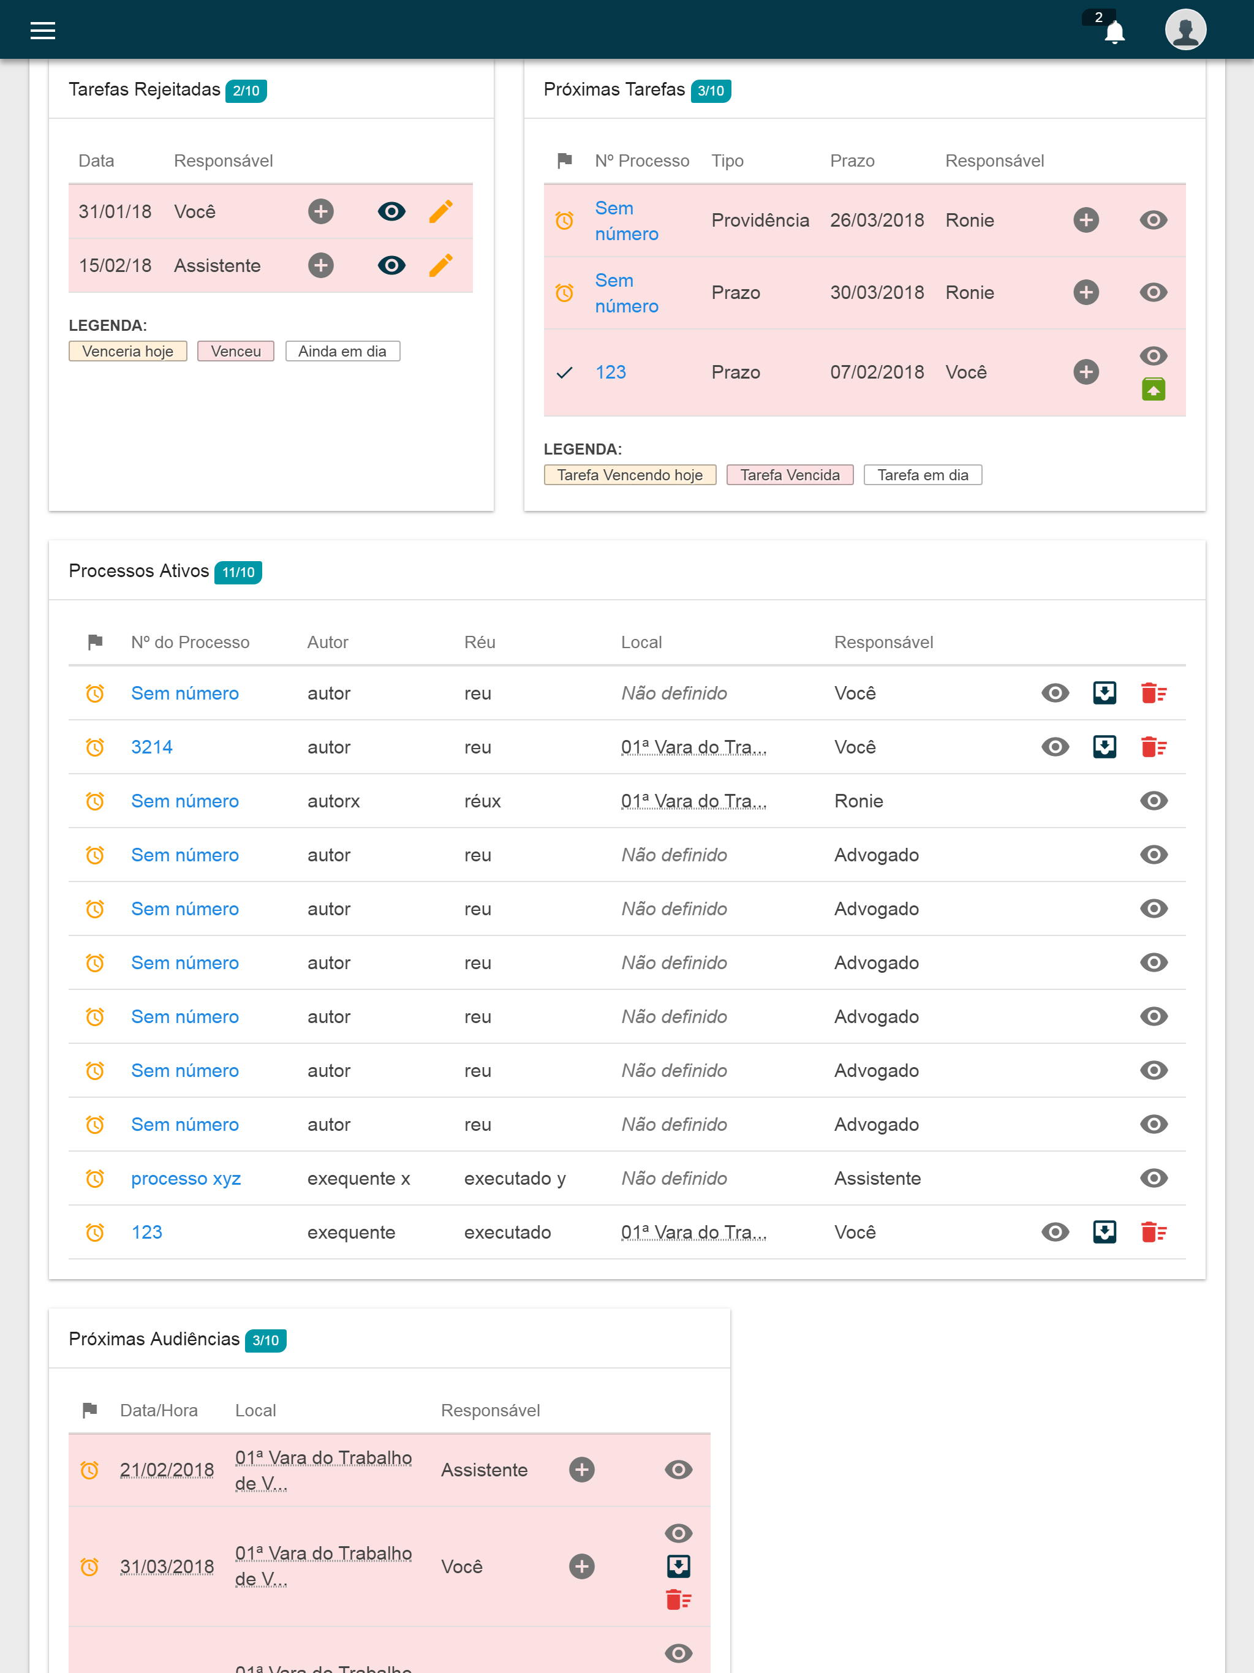Click the Venceria hoje legend swatch
Screen dimensions: 1254x1673
[x=128, y=351]
